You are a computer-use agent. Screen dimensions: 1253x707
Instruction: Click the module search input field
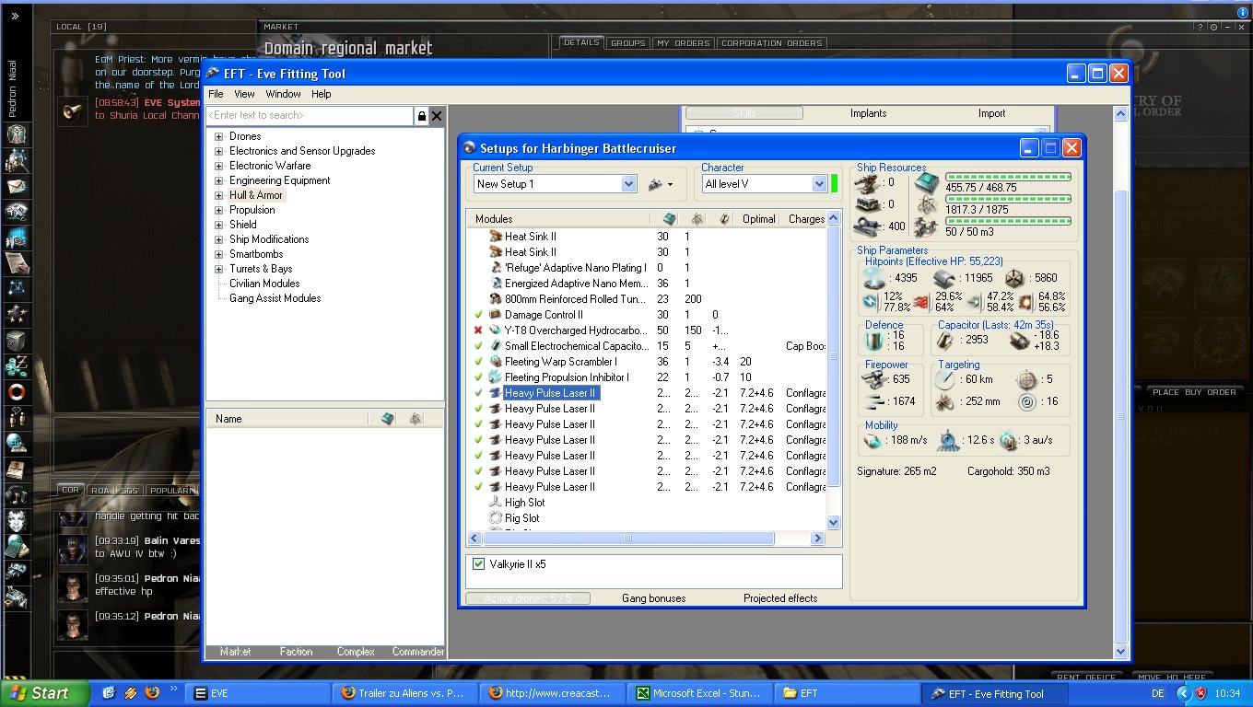pos(310,116)
